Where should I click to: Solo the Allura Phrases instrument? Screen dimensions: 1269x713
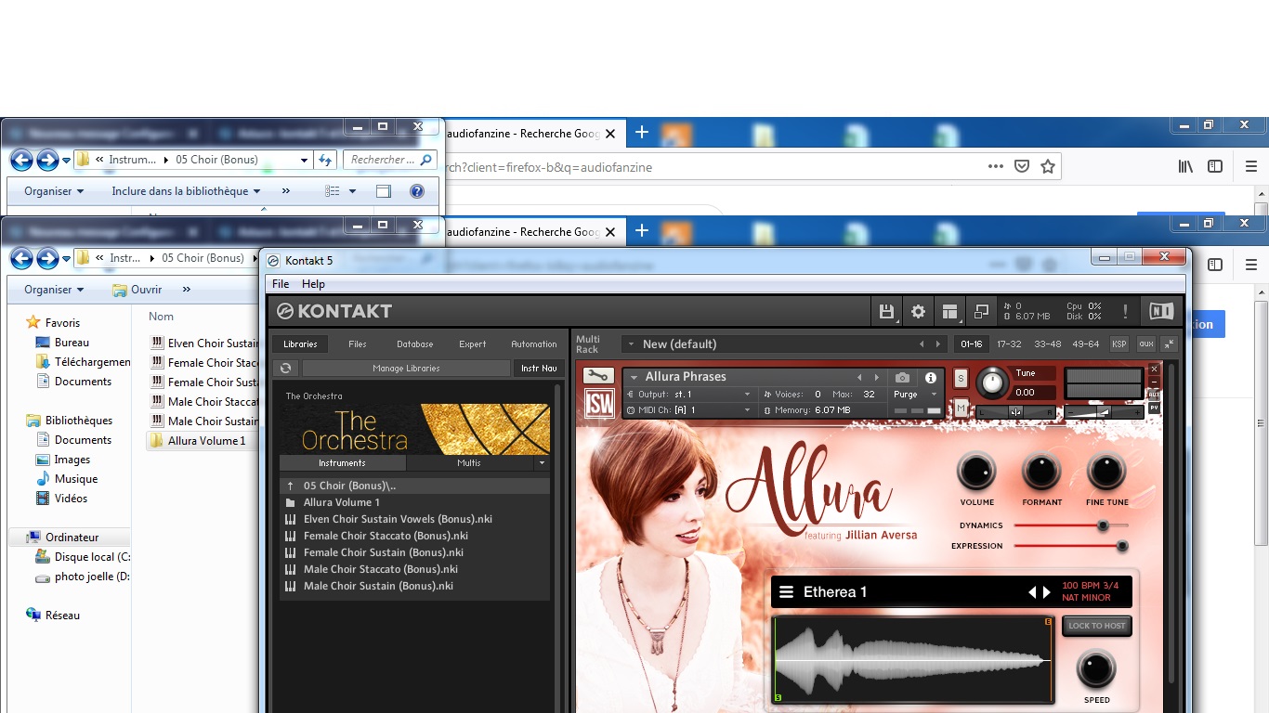(961, 378)
